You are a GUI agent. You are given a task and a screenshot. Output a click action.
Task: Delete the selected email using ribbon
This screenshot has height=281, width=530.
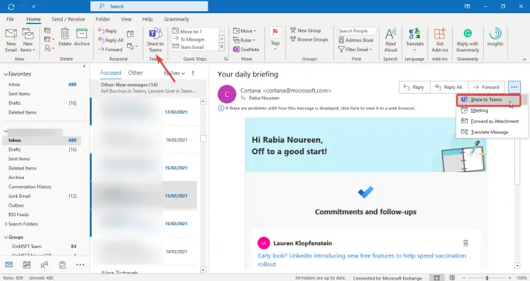[65, 39]
